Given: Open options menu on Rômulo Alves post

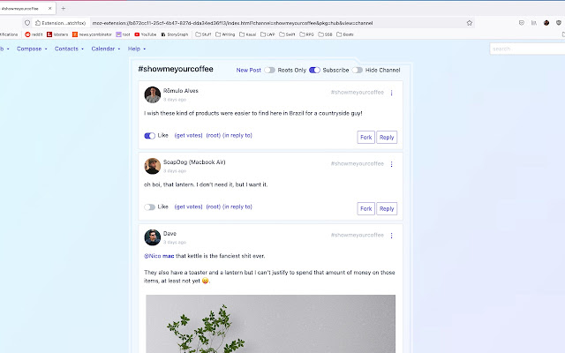Looking at the screenshot, I should [391, 93].
